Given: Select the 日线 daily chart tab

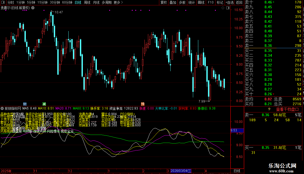Looking at the screenshot, I should [x=78, y=2].
